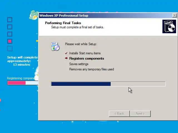Click the second setup stage square indicator
The width and height of the screenshot is (178, 133).
click(10, 27)
